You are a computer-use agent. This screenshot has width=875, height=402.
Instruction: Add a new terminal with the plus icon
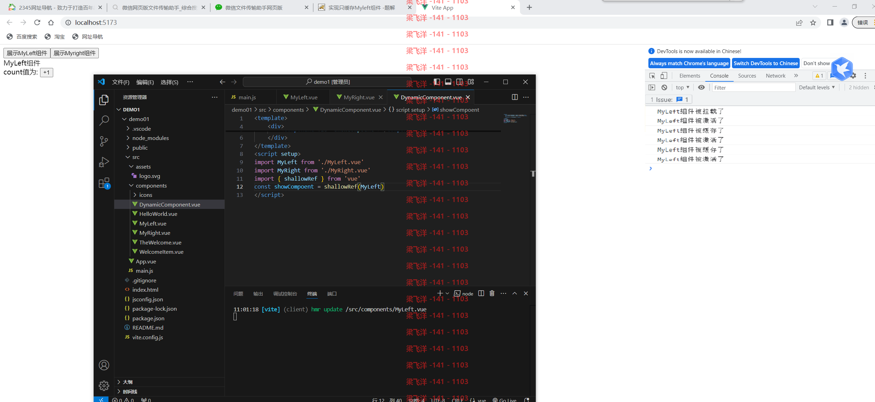point(440,293)
